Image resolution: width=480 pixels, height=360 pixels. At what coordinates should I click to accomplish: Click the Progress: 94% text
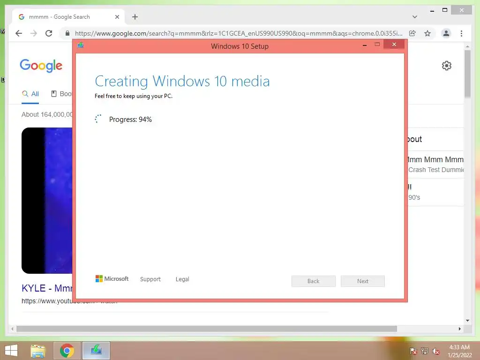[x=130, y=120]
